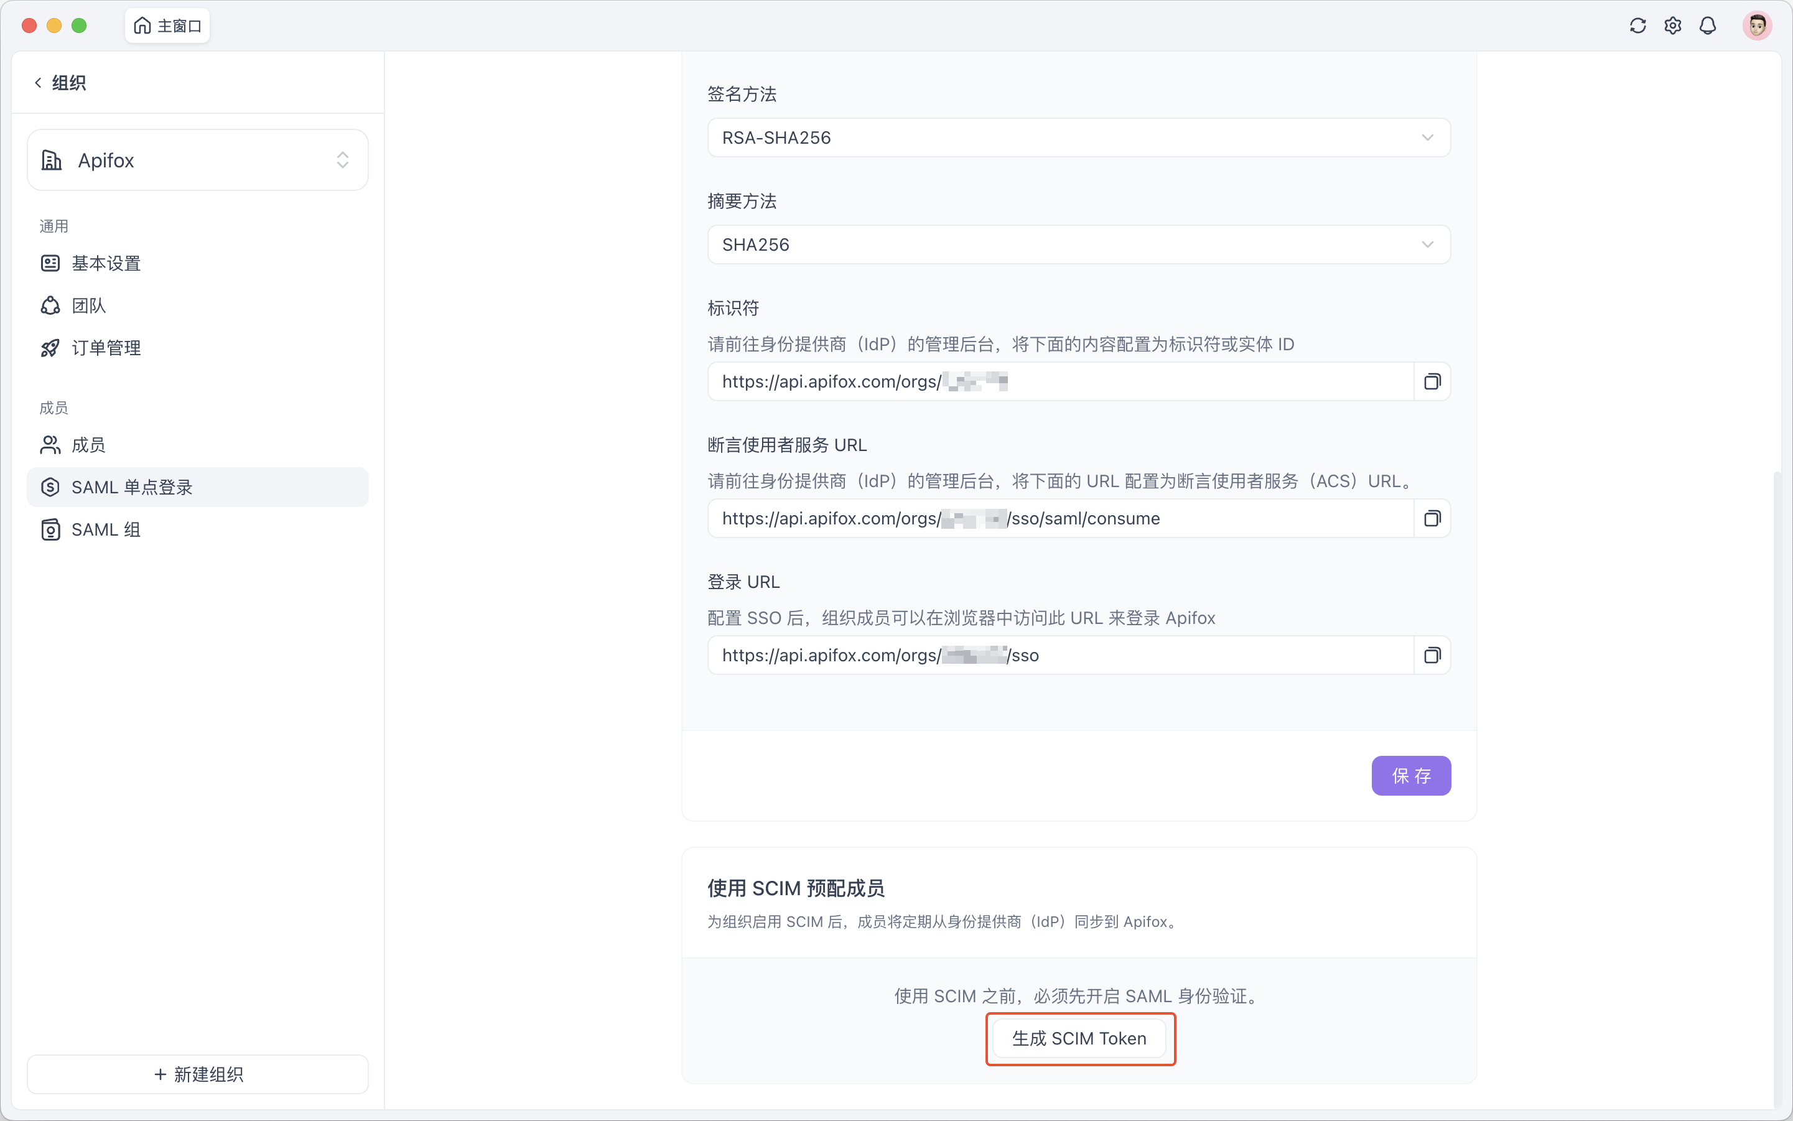Open the 签名方法 RSA-SHA256 dropdown

coord(1427,137)
